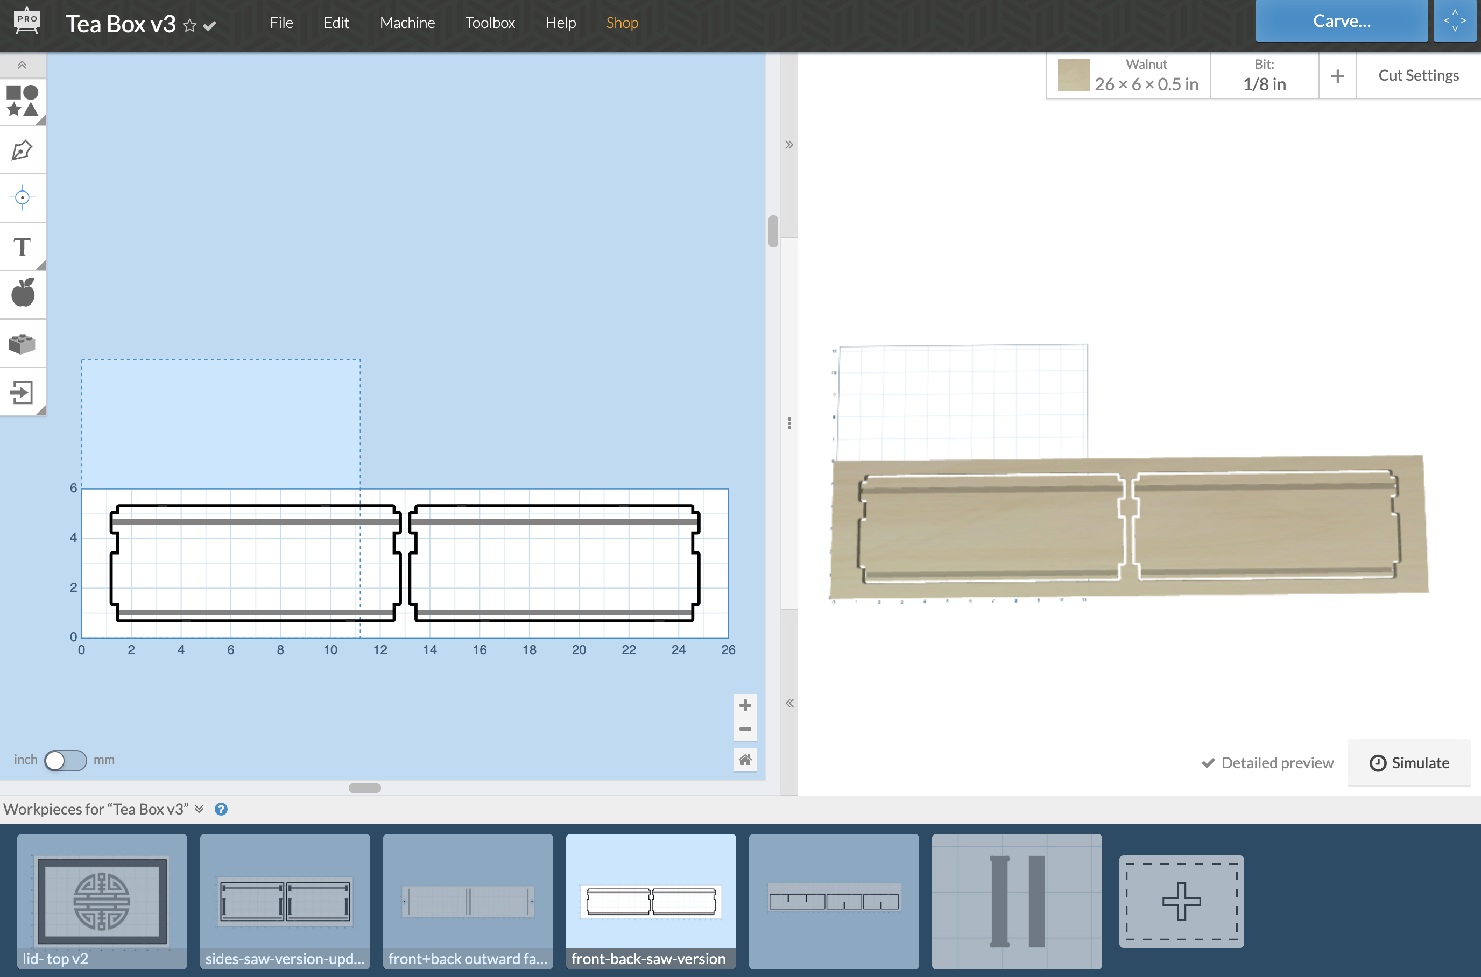Image resolution: width=1481 pixels, height=977 pixels.
Task: Open Walnut material swatch settings
Action: [1074, 75]
